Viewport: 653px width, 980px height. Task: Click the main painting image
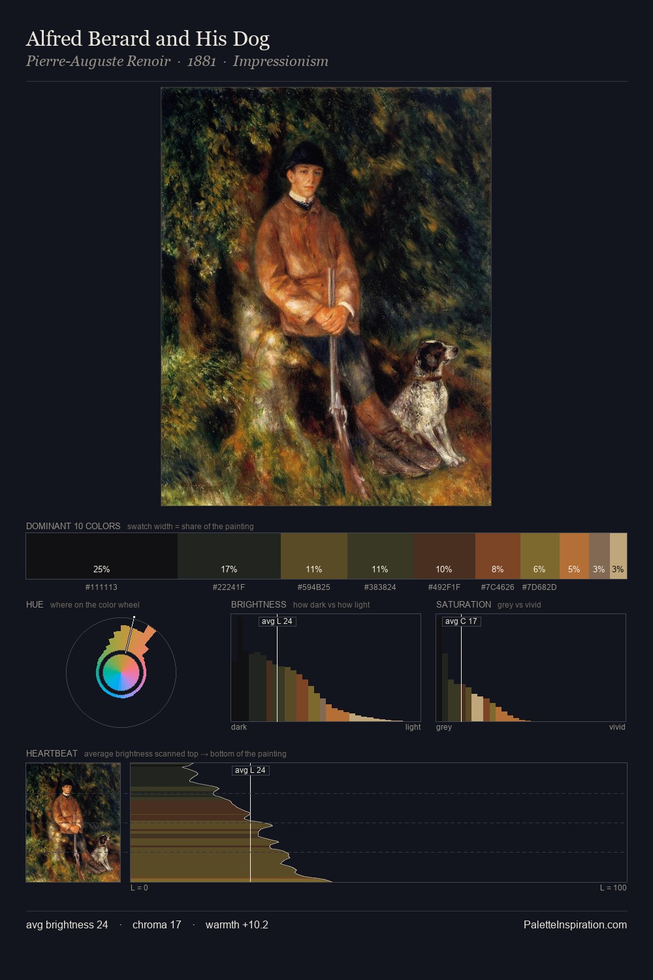(326, 297)
